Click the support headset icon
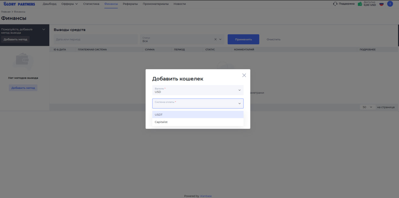This screenshot has width=399, height=198. click(335, 4)
